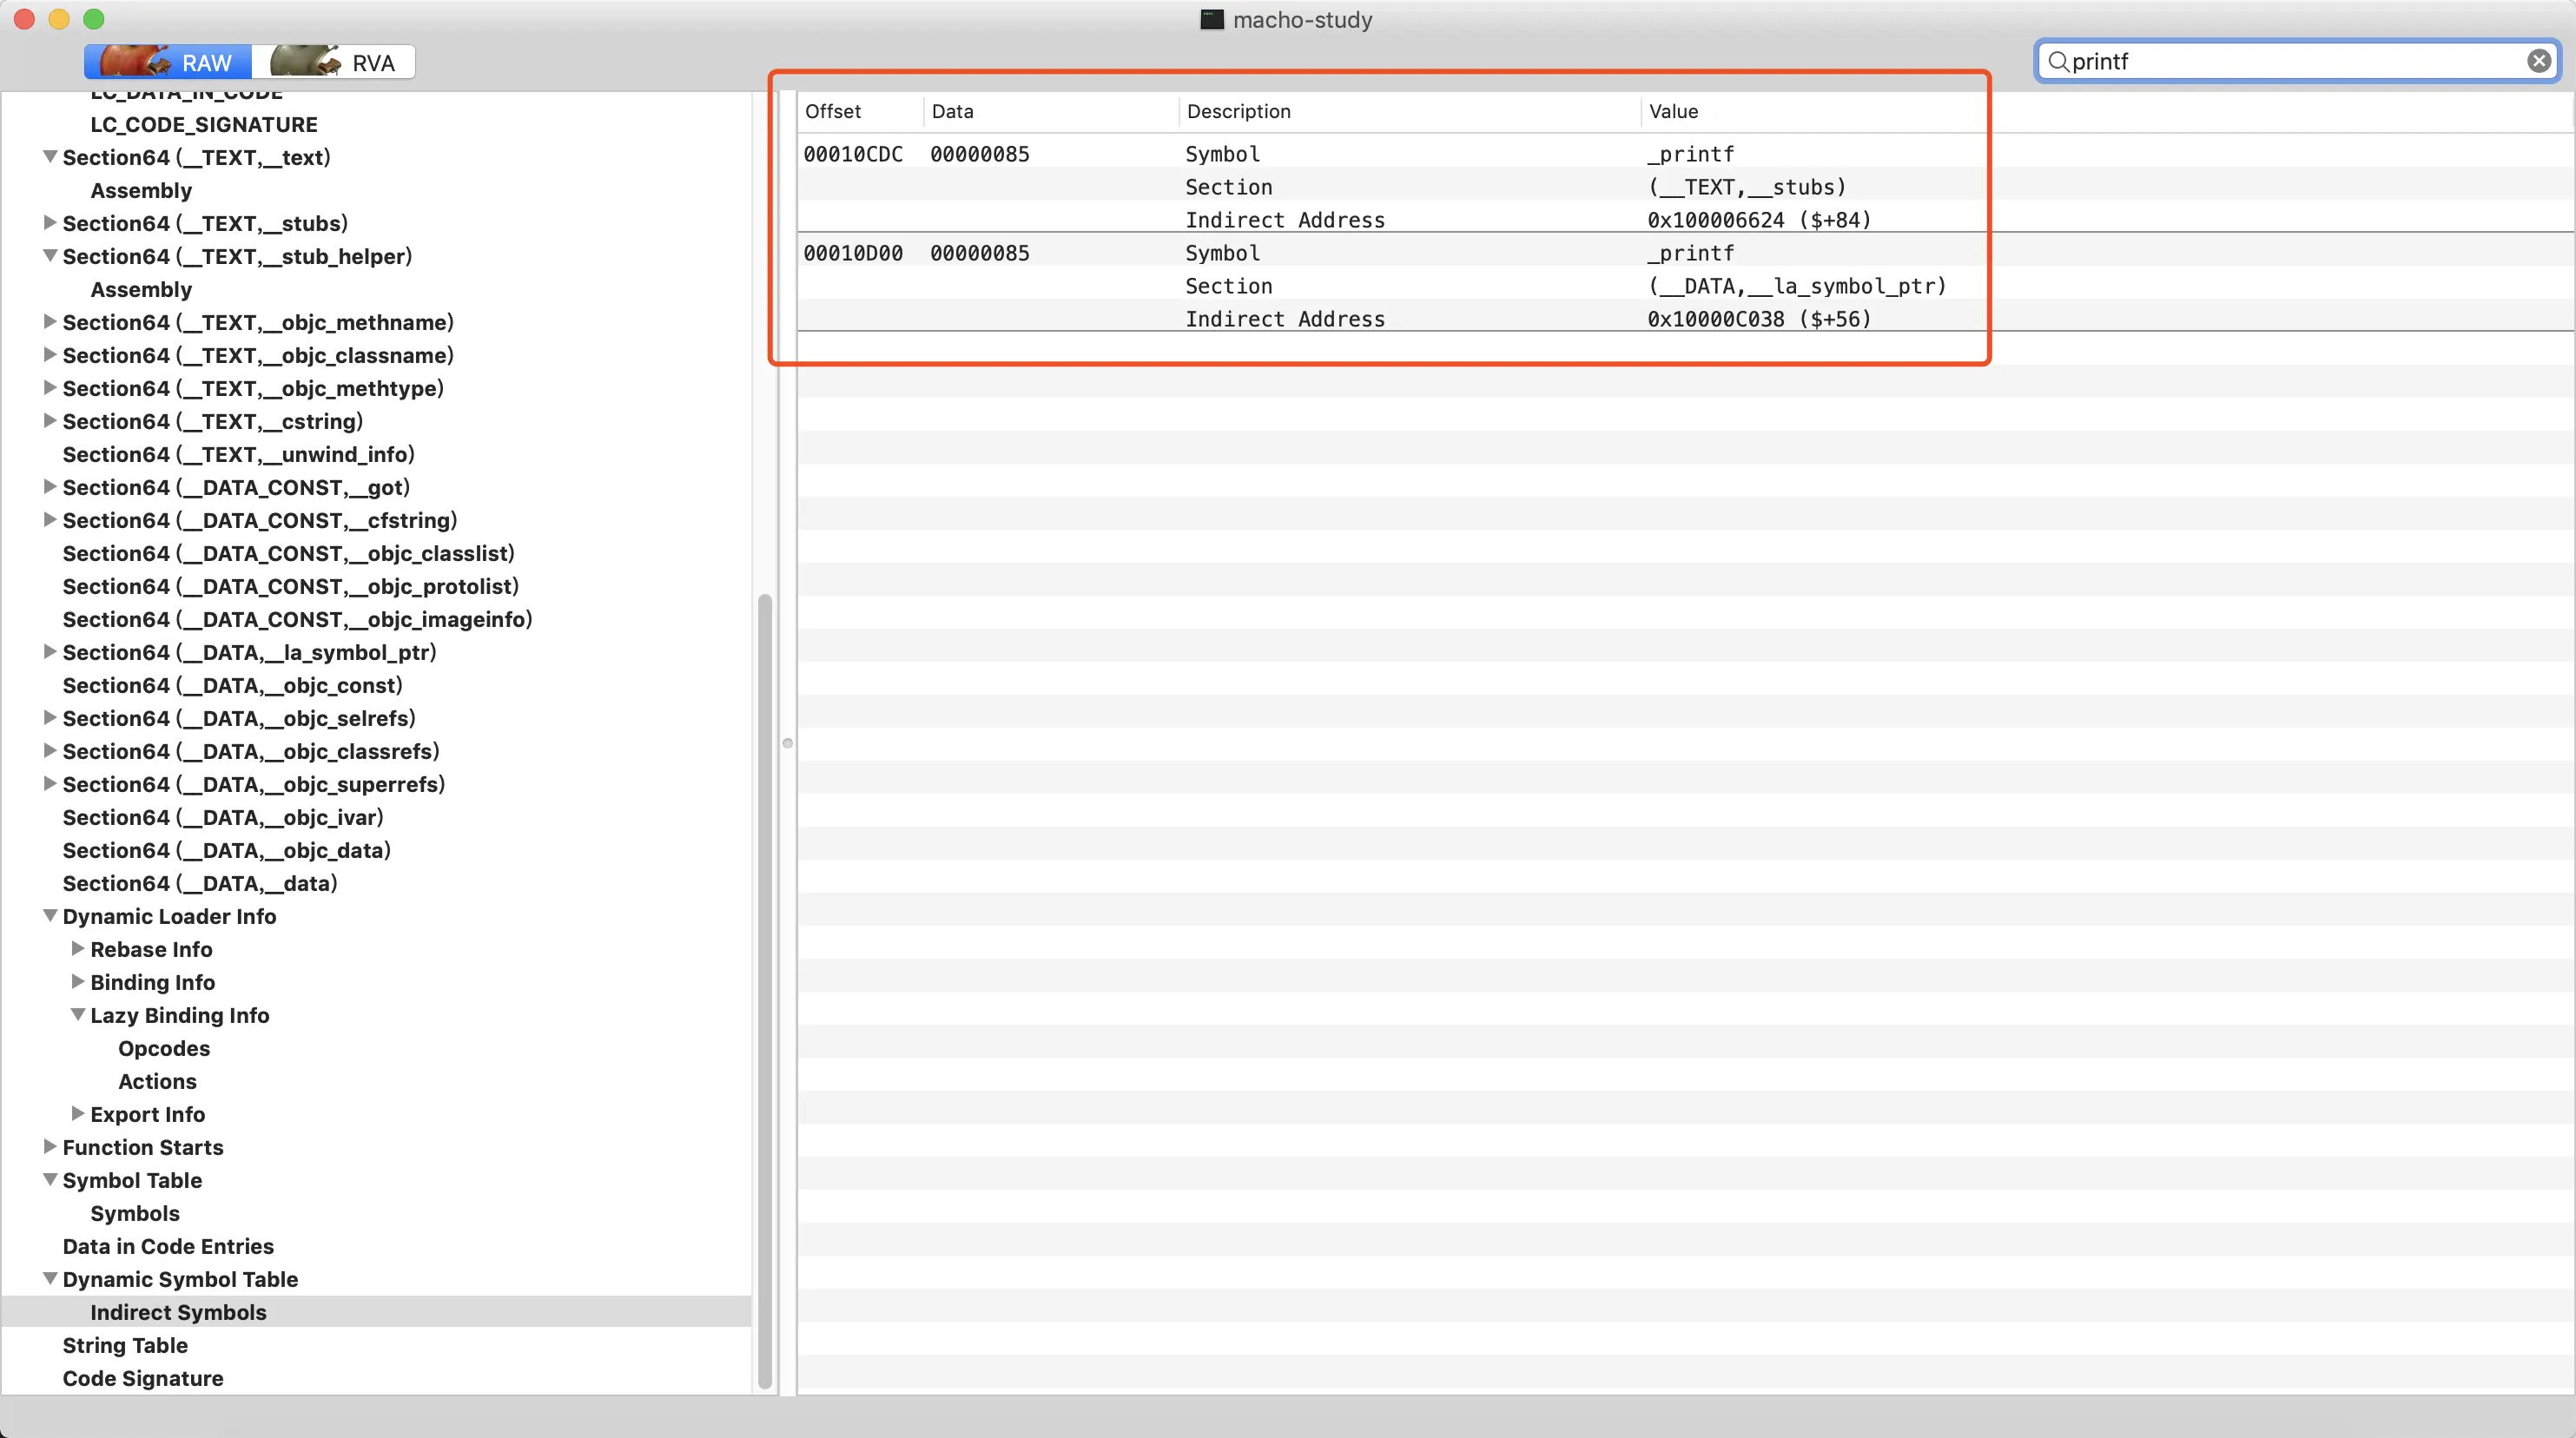
Task: Collapse the Symbol Table node
Action: pyautogui.click(x=49, y=1180)
